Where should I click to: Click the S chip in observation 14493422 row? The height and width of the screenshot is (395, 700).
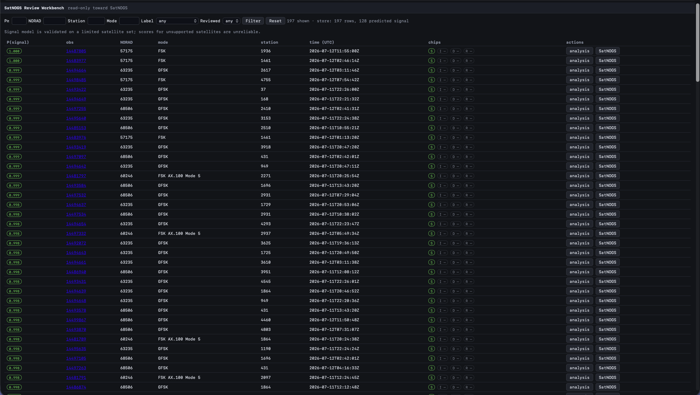431,90
